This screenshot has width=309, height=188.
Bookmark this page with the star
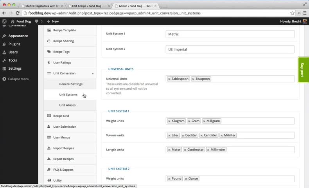(x=292, y=13)
